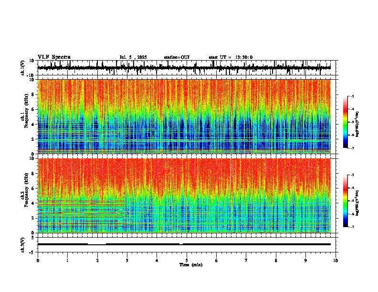Click time axis tick label "8"
378x292 pixels.
pyautogui.click(x=276, y=261)
